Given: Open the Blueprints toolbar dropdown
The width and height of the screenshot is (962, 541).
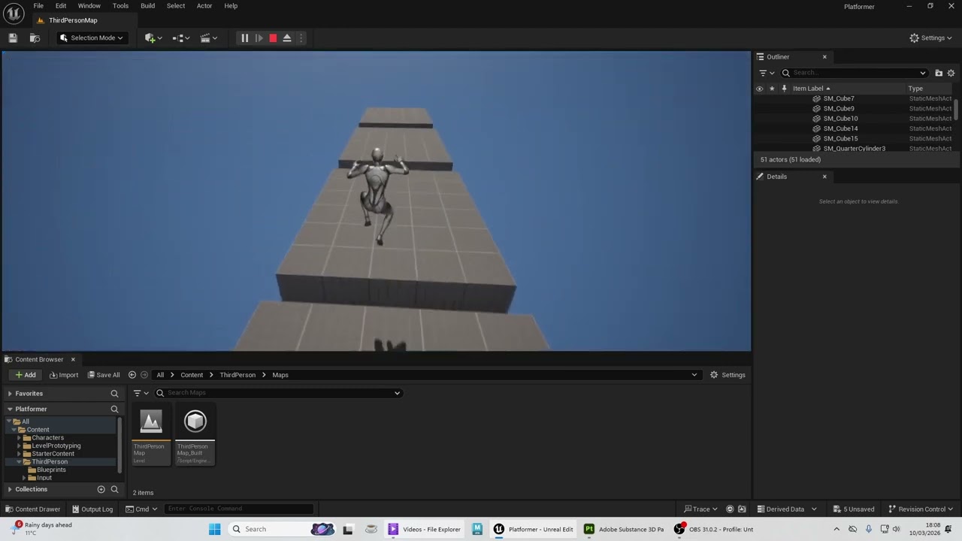Looking at the screenshot, I should 181,38.
